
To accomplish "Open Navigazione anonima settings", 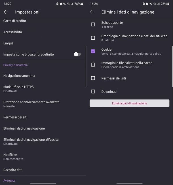I will 43,76.
